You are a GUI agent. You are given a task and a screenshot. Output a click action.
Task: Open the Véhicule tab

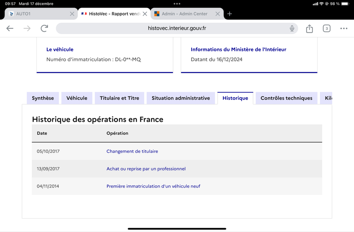coord(77,98)
